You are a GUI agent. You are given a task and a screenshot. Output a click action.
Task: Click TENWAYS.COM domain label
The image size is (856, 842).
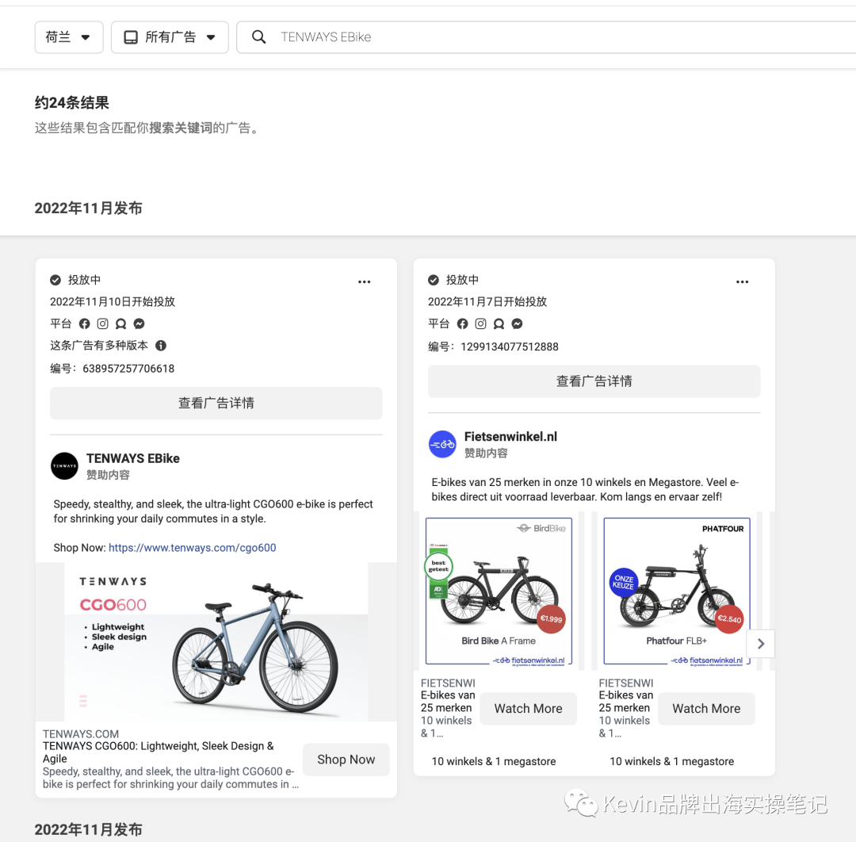81,734
